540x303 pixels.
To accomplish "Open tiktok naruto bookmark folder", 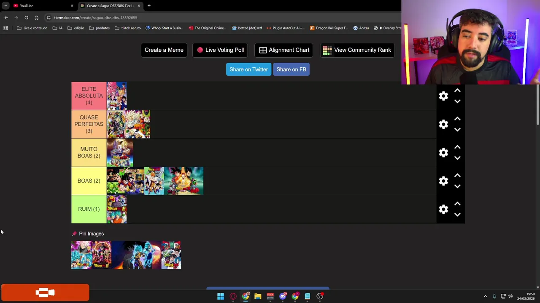I will [128, 28].
